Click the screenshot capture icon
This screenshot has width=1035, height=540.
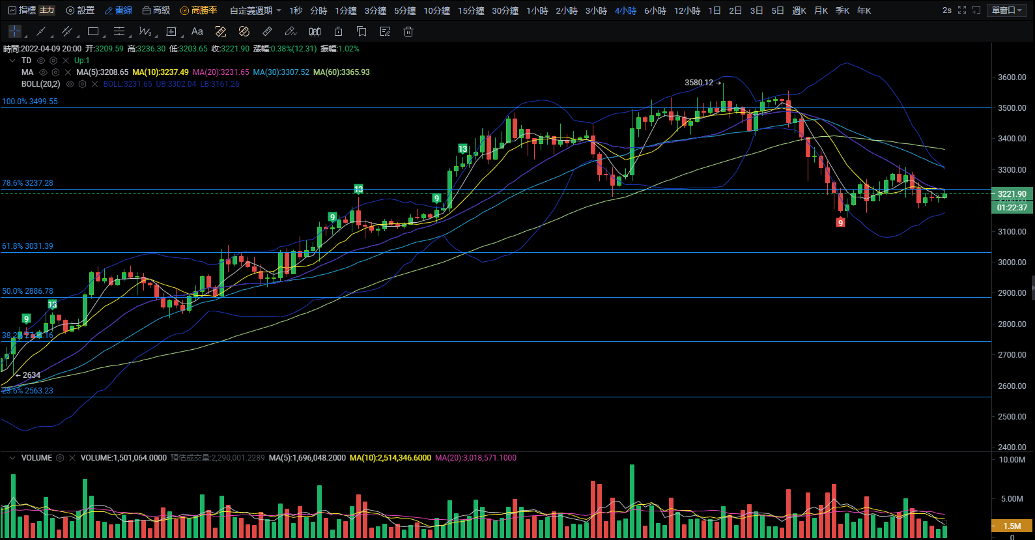tap(976, 10)
